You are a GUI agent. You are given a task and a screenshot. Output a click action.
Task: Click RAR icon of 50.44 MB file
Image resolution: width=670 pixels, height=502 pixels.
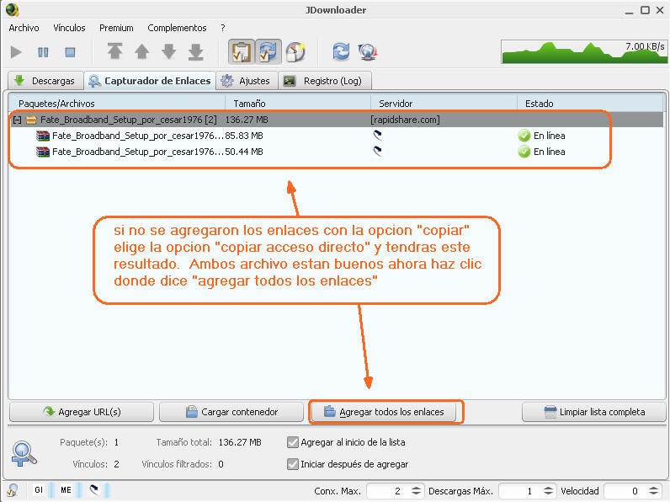43,152
